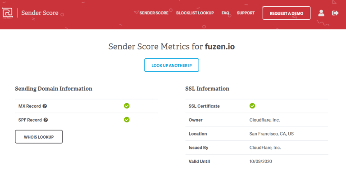Select the fuzen.io domain in heading

point(219,47)
